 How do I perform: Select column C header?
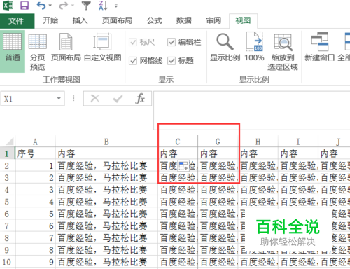click(x=178, y=142)
